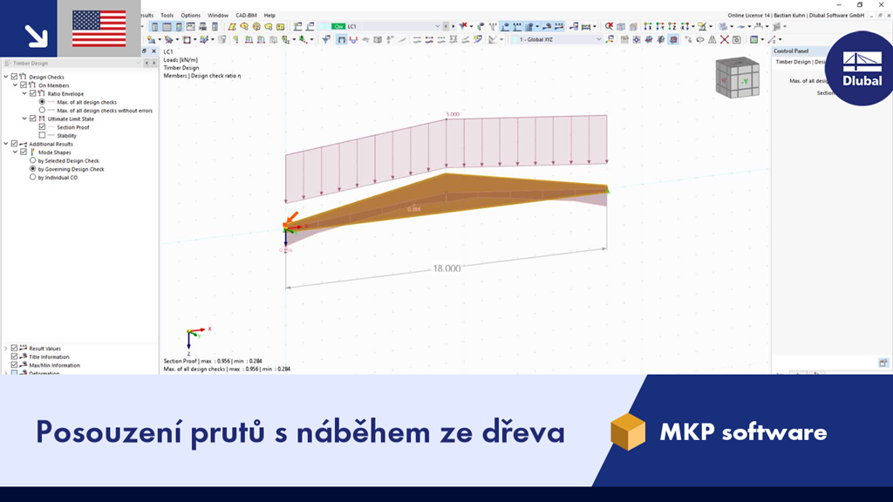Collapse the Ultimate Limit State node
This screenshot has width=893, height=502.
pos(24,119)
